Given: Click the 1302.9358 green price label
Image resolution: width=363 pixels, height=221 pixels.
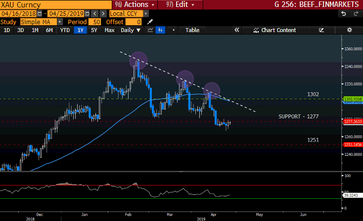Looking at the screenshot, I should pyautogui.click(x=353, y=99).
